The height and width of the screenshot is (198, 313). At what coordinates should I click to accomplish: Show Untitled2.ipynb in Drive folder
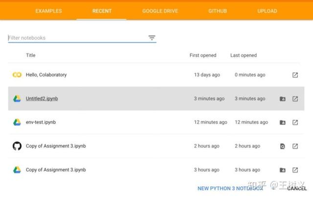point(283,99)
